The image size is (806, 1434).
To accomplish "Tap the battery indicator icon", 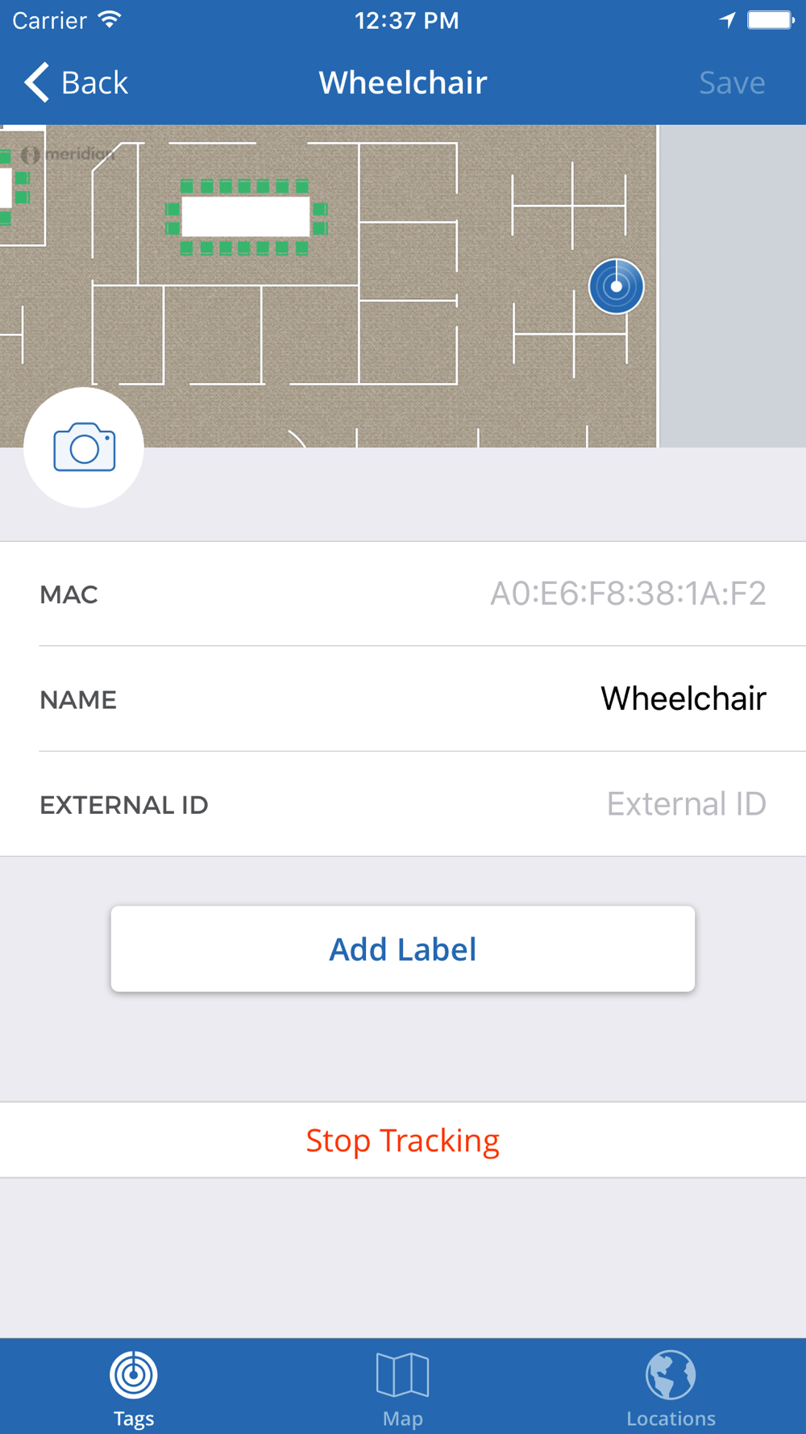I will 770,20.
